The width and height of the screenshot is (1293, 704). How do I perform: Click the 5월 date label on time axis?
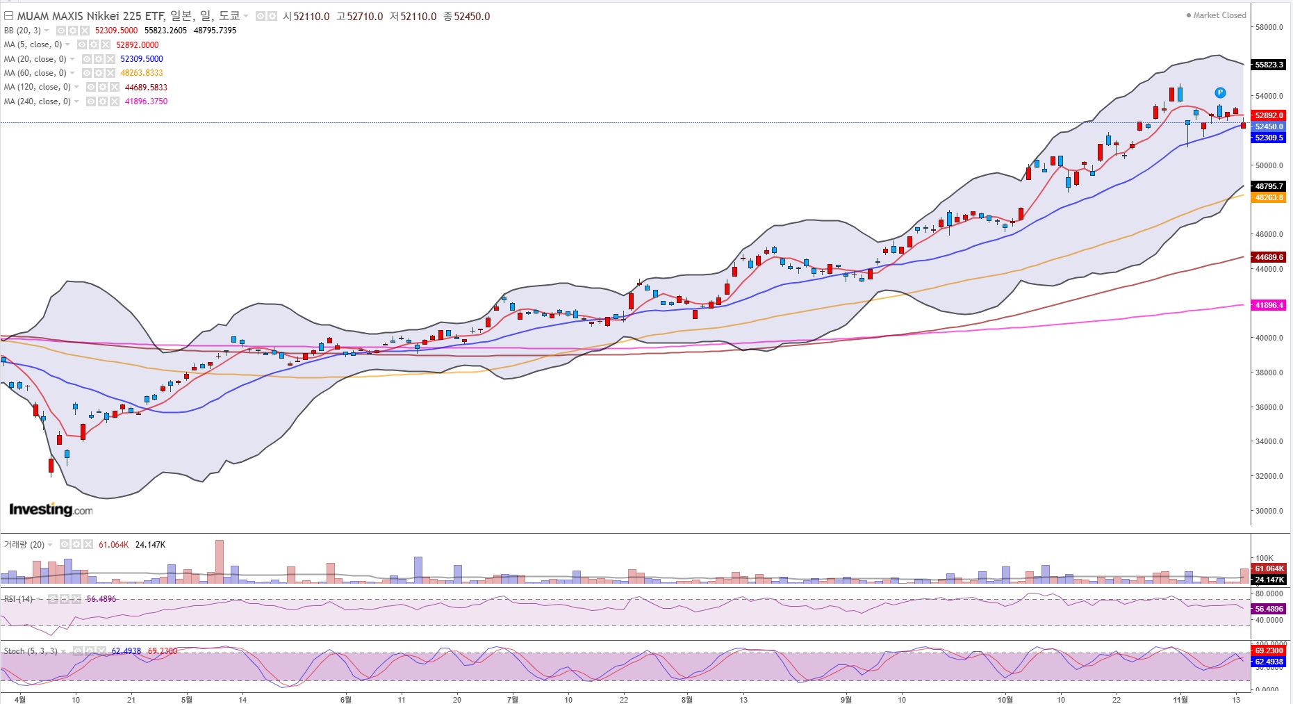[187, 699]
